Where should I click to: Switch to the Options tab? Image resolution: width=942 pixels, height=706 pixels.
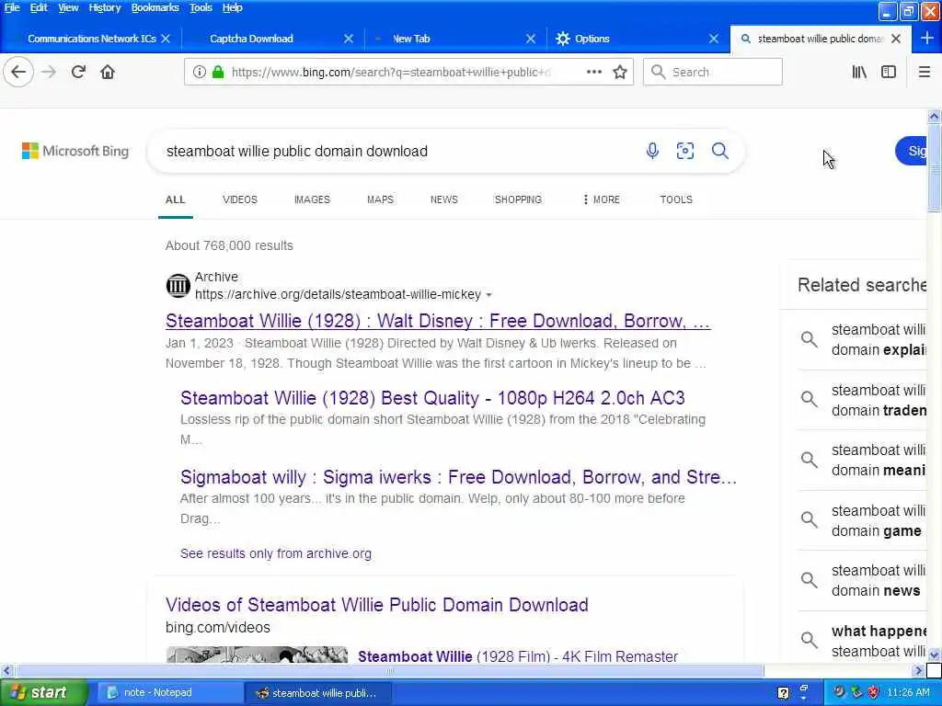[592, 39]
